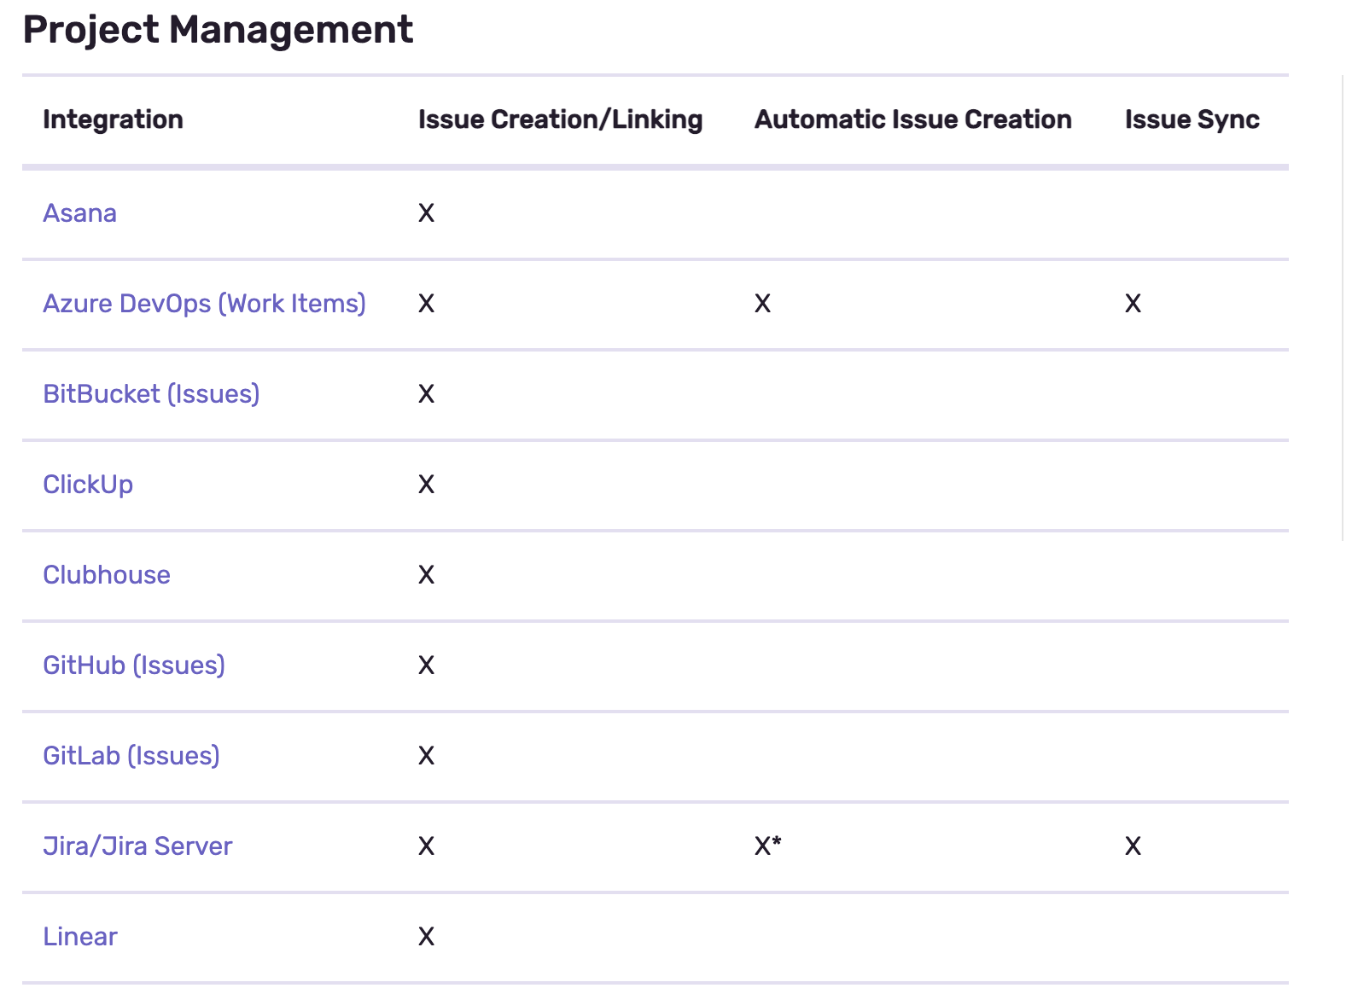Click the Project Management heading
Screen dimensions: 1352x988
(218, 30)
